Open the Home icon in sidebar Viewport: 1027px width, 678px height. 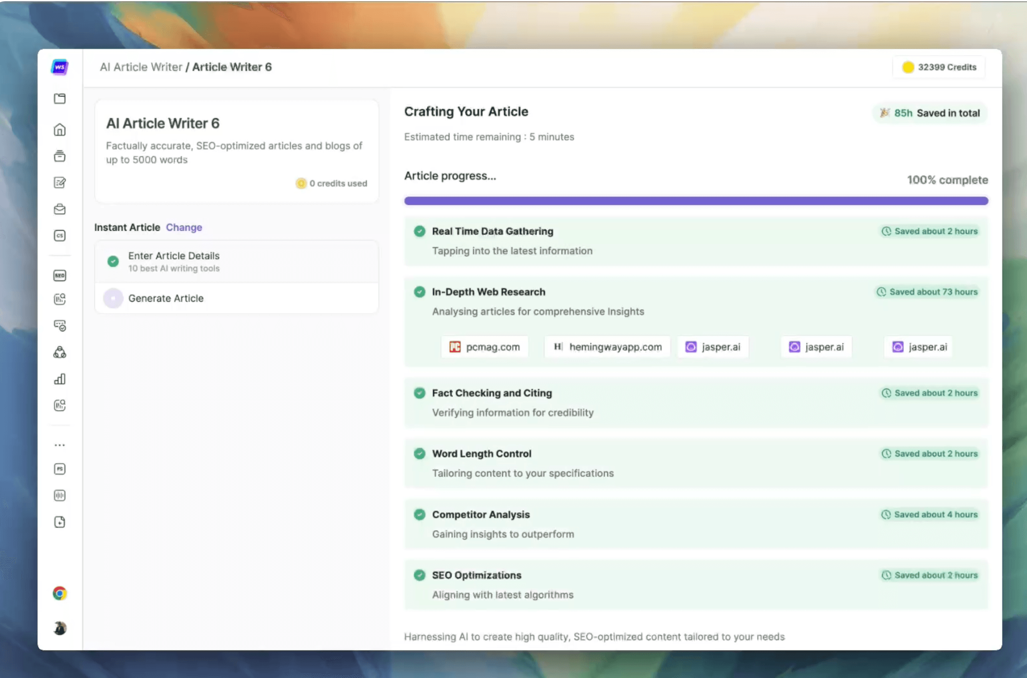point(60,129)
